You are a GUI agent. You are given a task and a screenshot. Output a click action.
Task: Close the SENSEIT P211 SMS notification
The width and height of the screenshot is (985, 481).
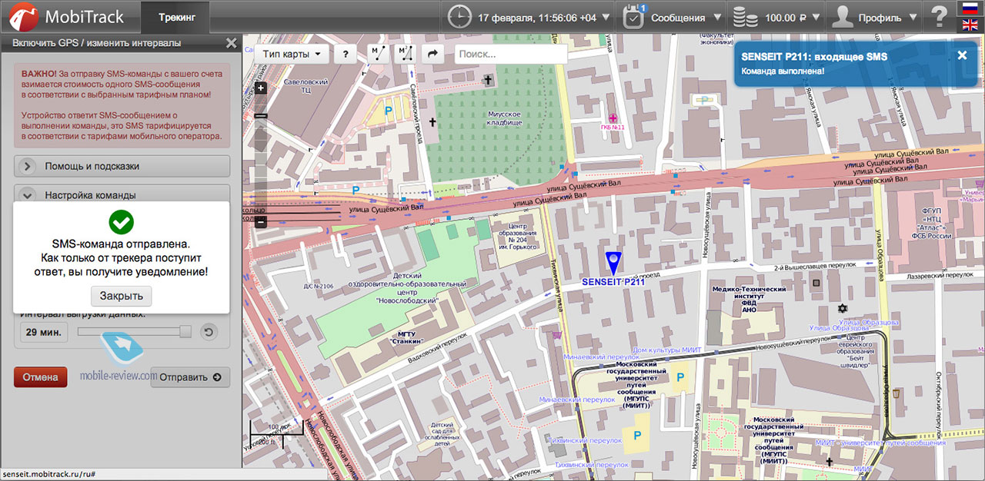(x=962, y=55)
